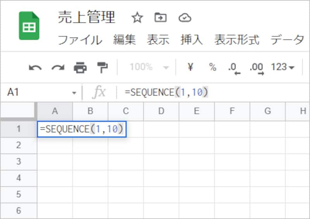Select row 4 header
This screenshot has width=310, height=219.
click(x=19, y=178)
